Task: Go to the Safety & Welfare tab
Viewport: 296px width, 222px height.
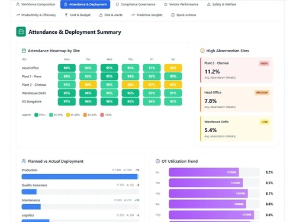Action: tap(221, 4)
